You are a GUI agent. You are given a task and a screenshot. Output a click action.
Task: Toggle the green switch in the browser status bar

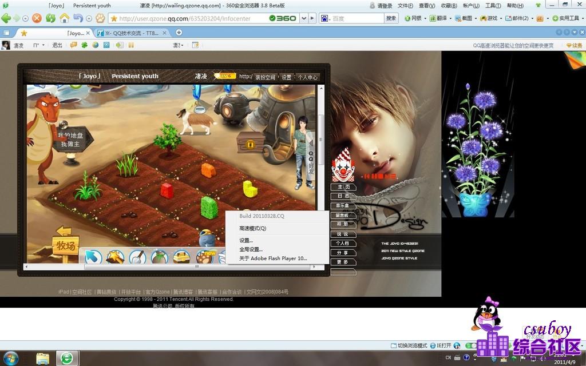pos(470,345)
